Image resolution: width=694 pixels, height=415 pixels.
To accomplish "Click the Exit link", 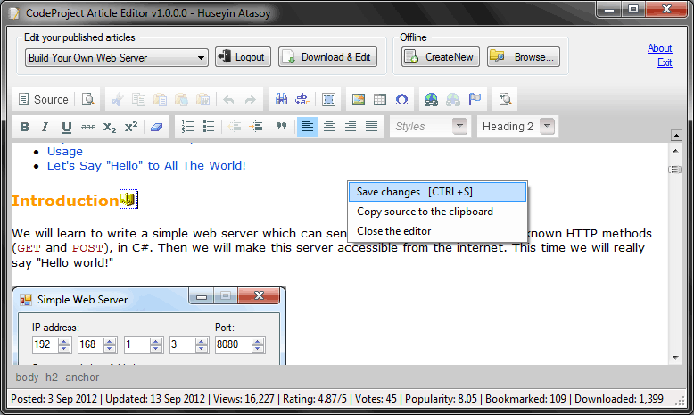I will click(x=665, y=62).
